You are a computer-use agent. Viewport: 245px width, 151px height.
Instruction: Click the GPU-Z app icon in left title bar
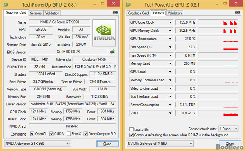6,4
